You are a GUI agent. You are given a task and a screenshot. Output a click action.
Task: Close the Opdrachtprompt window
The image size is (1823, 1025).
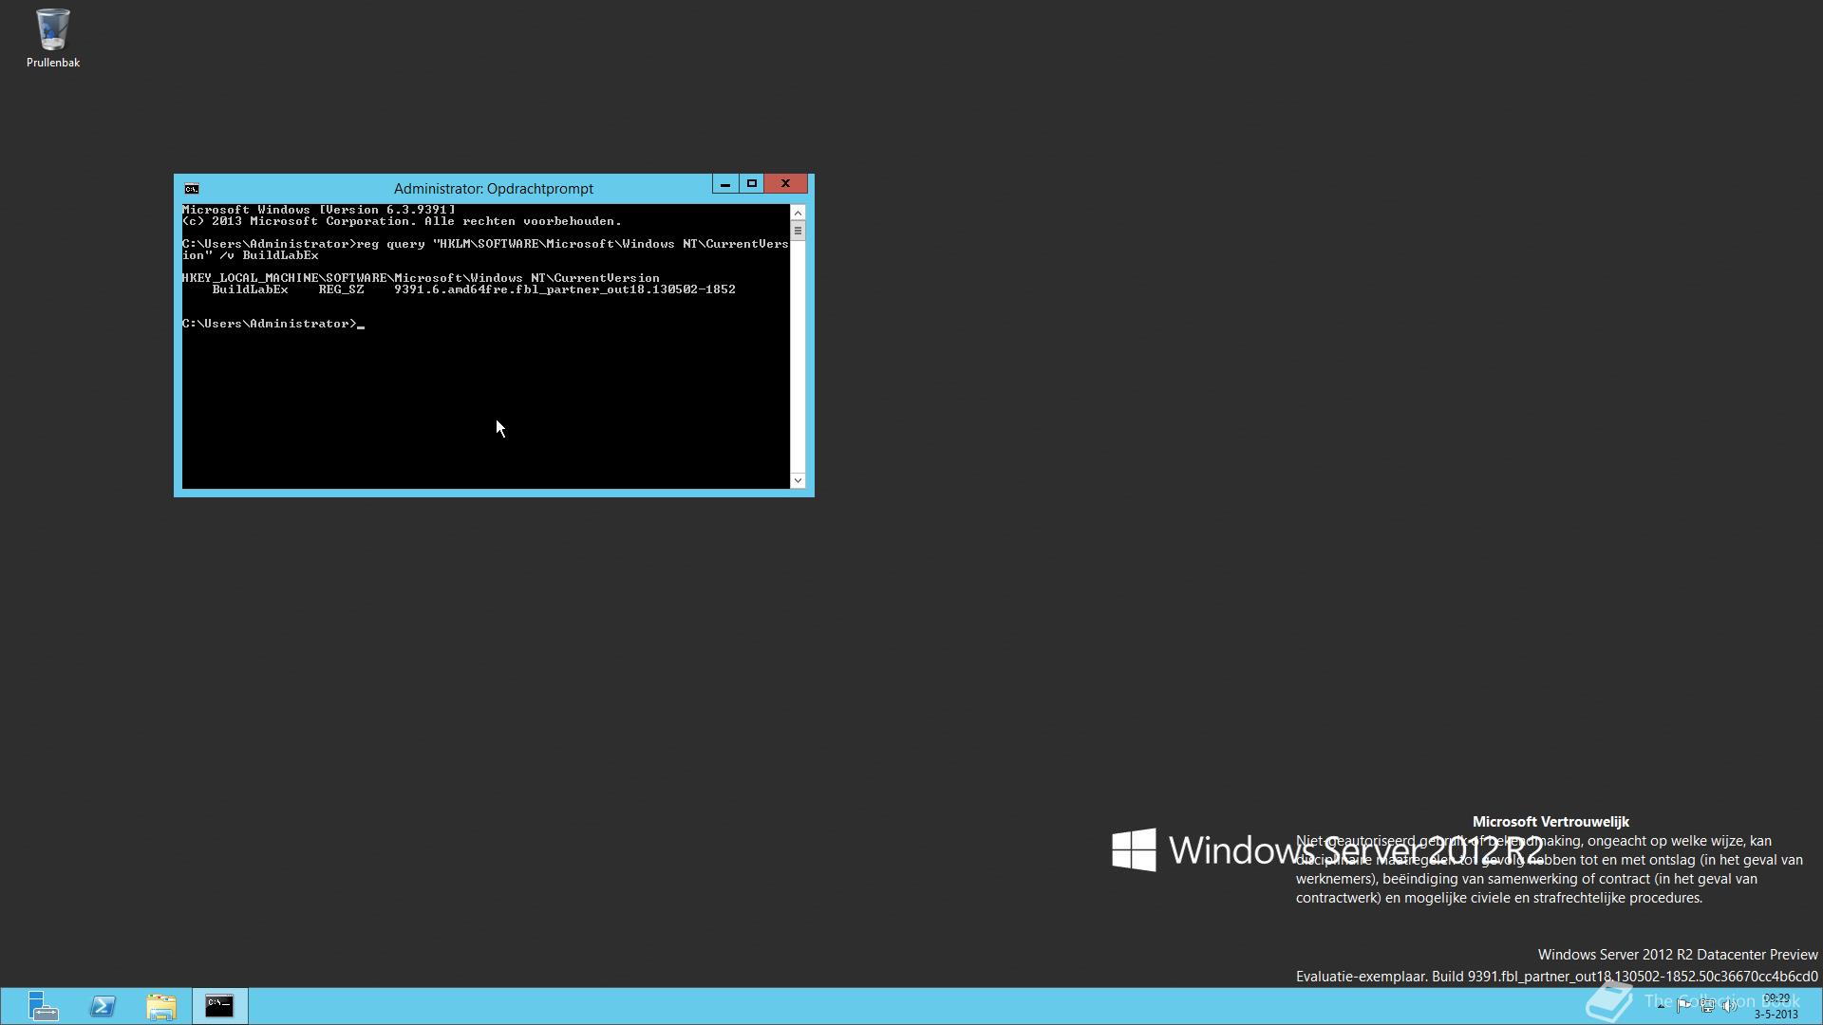click(785, 184)
